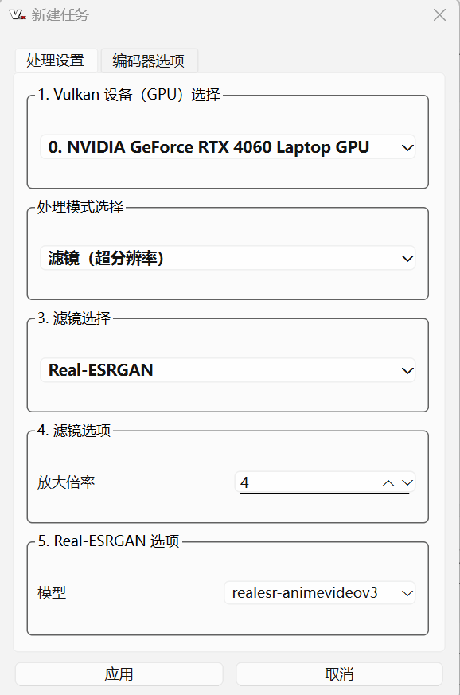Viewport: 460px width, 695px height.
Task: Click the 应用 button
Action: pyautogui.click(x=119, y=674)
